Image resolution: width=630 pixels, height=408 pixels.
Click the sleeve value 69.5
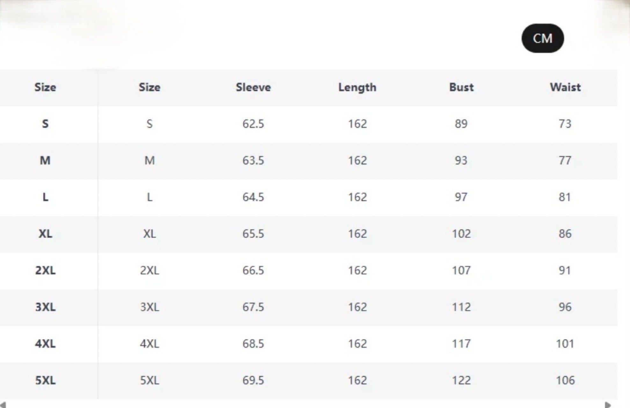[x=253, y=380]
